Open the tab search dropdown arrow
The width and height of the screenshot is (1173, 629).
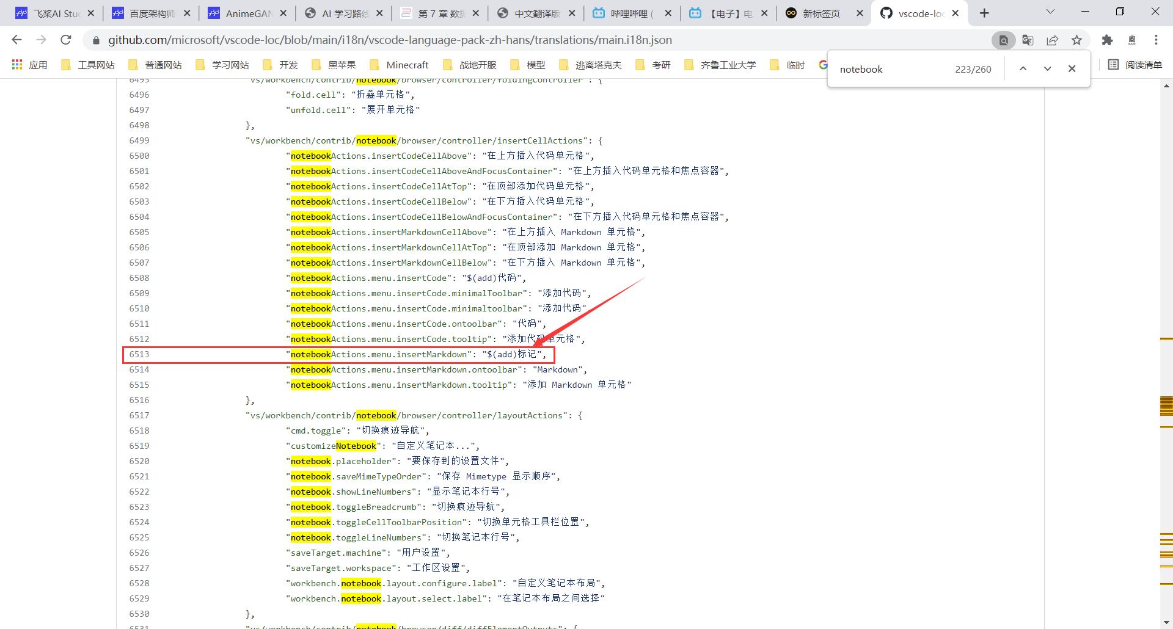click(1050, 12)
